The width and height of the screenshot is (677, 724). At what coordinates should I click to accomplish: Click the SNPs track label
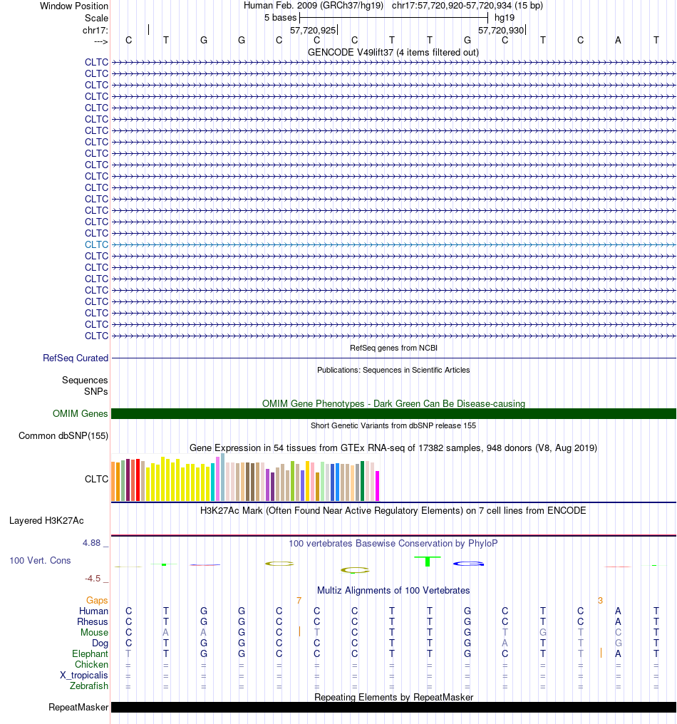pos(96,391)
